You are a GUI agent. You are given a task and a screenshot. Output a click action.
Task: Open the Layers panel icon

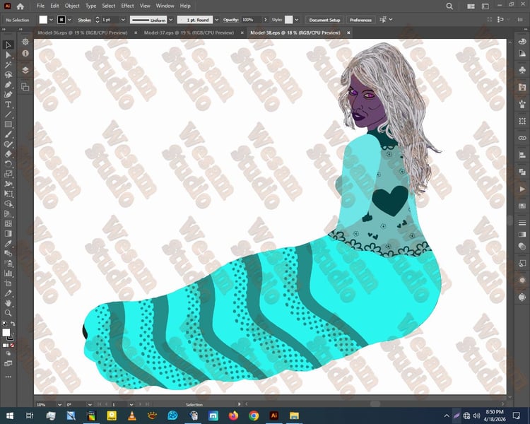click(25, 70)
